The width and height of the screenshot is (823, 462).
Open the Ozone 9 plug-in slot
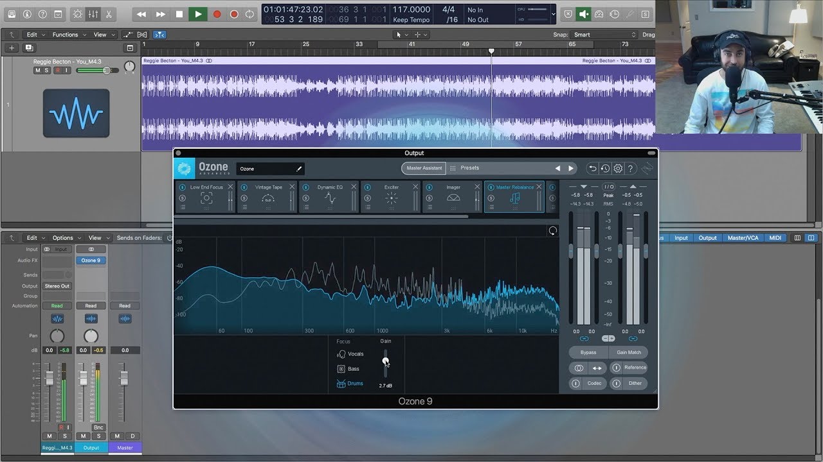coord(91,261)
